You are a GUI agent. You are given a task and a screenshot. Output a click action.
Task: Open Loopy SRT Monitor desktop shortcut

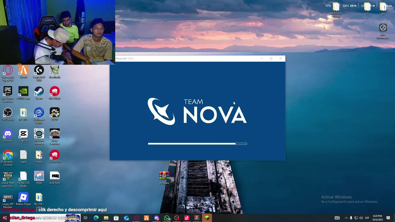pyautogui.click(x=8, y=200)
